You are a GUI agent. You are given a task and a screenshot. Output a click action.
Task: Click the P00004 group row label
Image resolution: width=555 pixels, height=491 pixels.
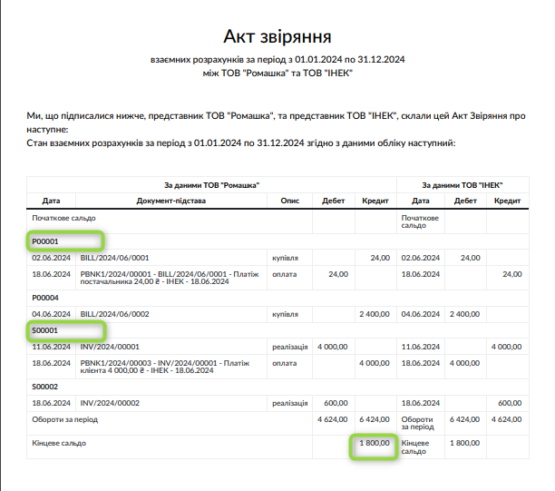coord(45,297)
